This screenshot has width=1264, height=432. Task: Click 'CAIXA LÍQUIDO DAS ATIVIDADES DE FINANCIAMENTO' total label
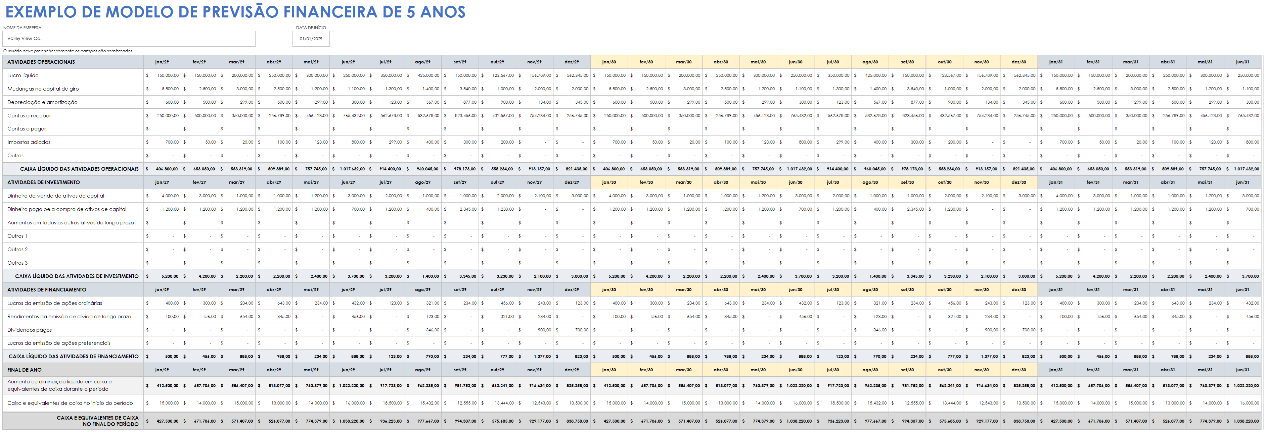pyautogui.click(x=74, y=357)
